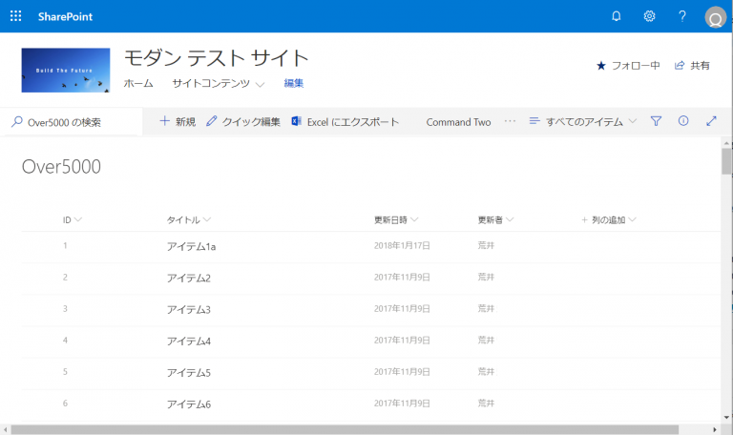Export the list with Excel にエクスポート
The width and height of the screenshot is (733, 435).
point(345,122)
